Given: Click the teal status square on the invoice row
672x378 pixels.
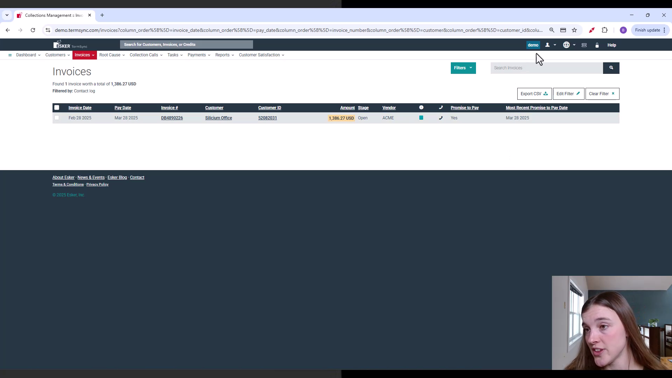Looking at the screenshot, I should 421,118.
